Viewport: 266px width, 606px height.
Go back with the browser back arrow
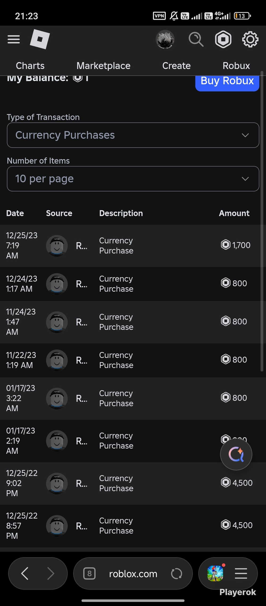25,574
